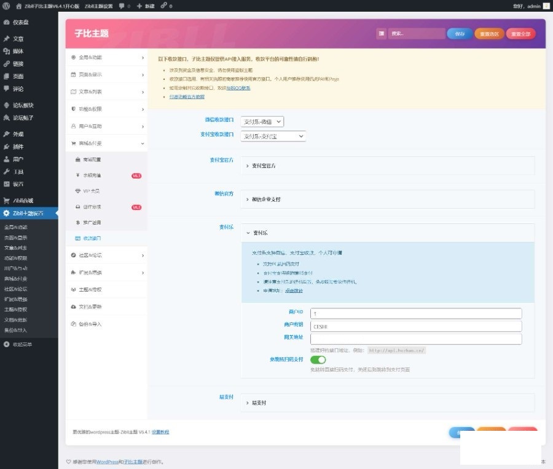Click the 商户ID input field

tap(415, 313)
